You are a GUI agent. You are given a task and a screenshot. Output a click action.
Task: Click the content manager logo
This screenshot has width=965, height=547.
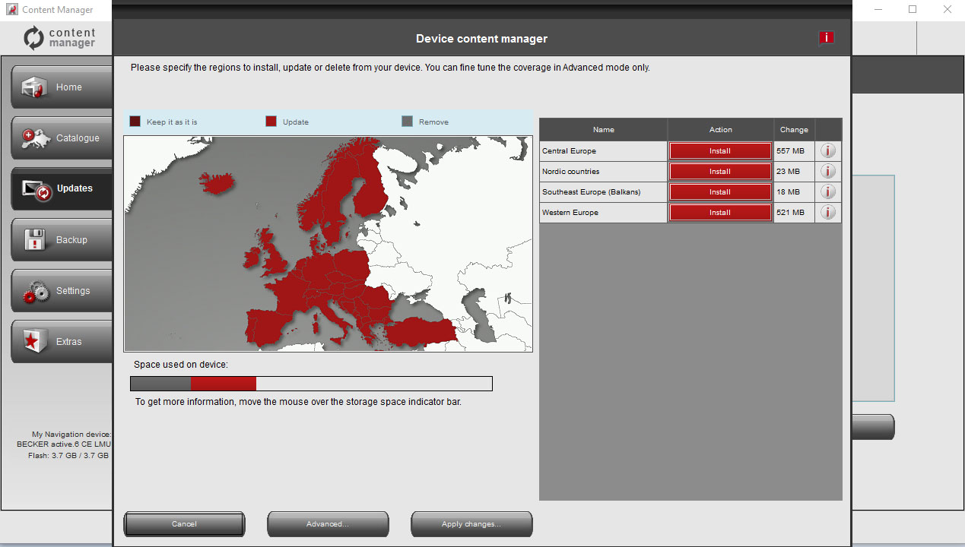tap(59, 38)
